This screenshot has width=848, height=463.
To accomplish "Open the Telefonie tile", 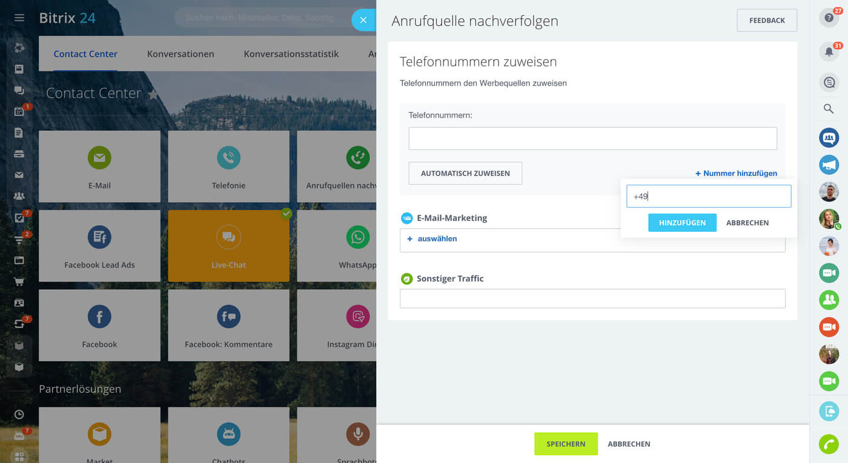I will 228,166.
